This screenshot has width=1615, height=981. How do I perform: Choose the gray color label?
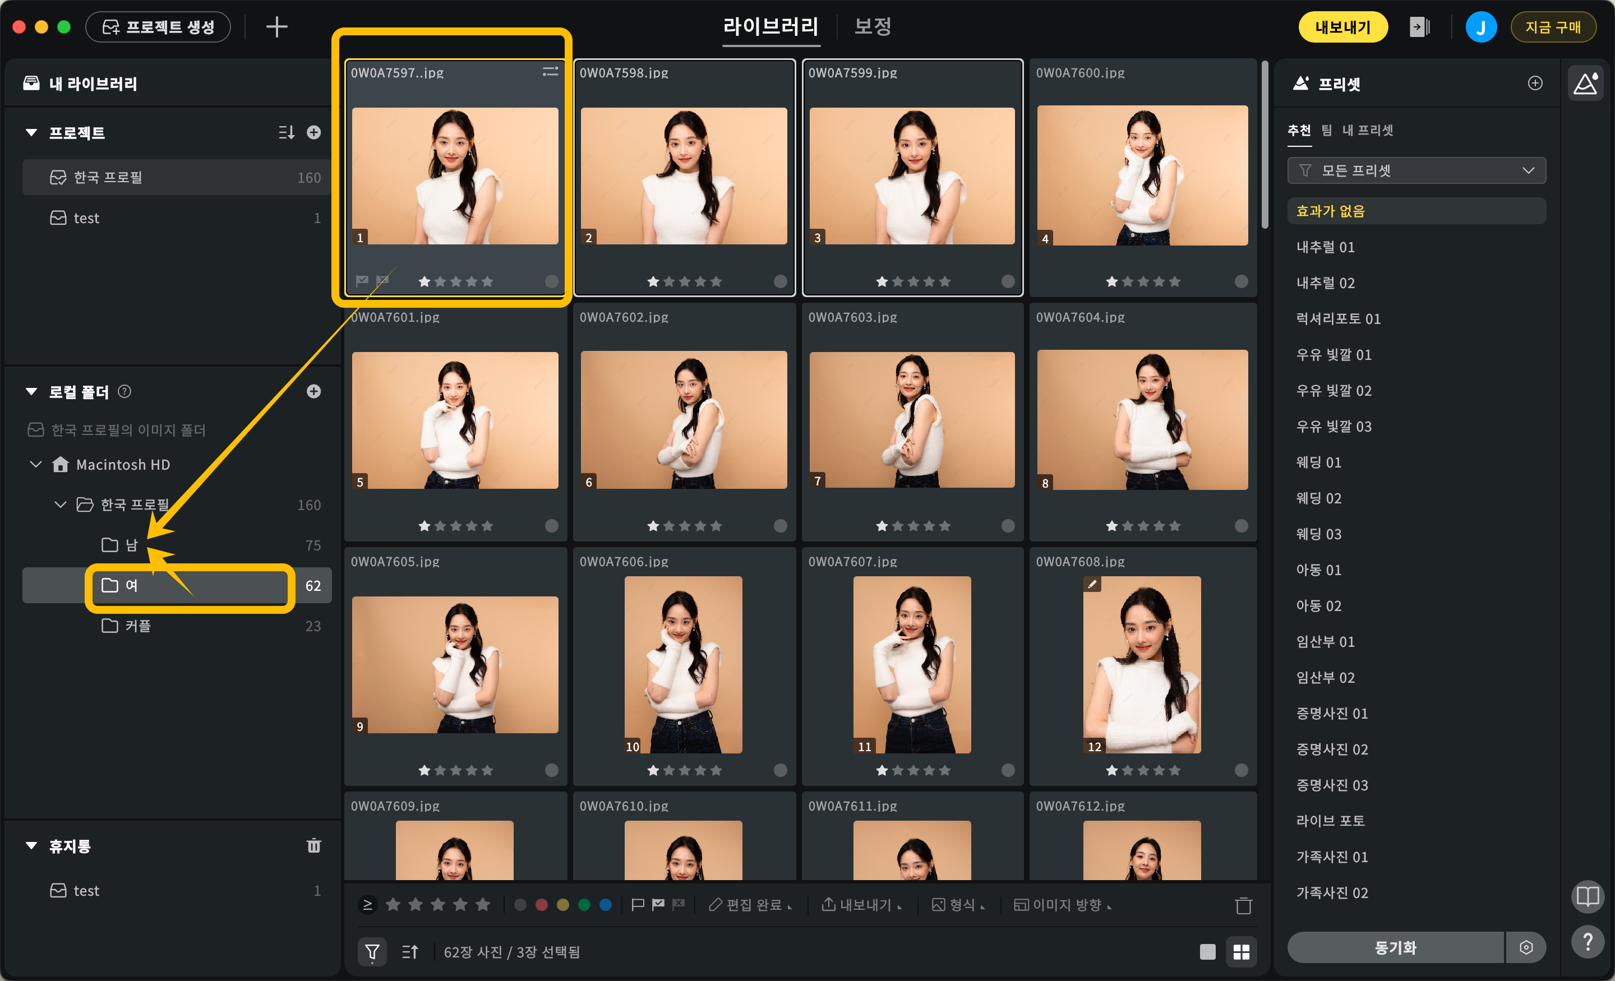[520, 904]
